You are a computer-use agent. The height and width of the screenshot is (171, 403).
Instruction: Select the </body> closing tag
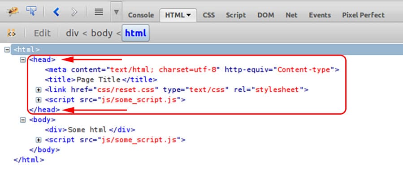44,150
